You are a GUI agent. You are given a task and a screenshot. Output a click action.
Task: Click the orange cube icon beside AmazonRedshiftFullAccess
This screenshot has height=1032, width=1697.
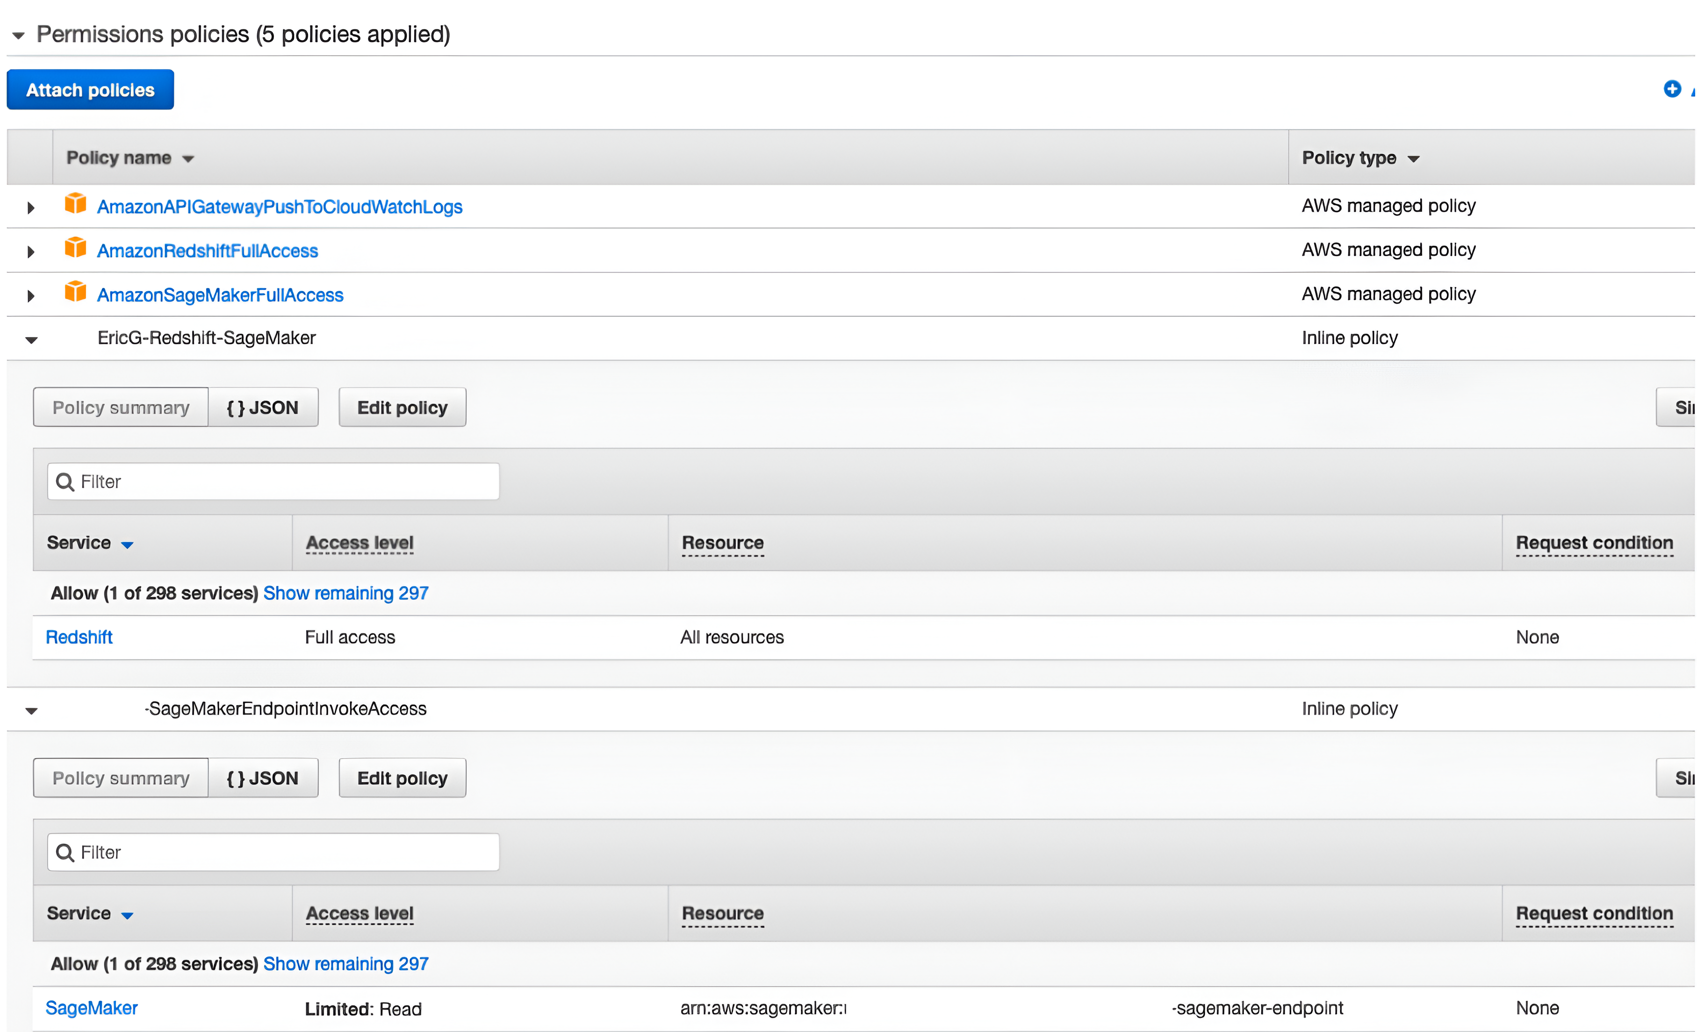tap(75, 249)
